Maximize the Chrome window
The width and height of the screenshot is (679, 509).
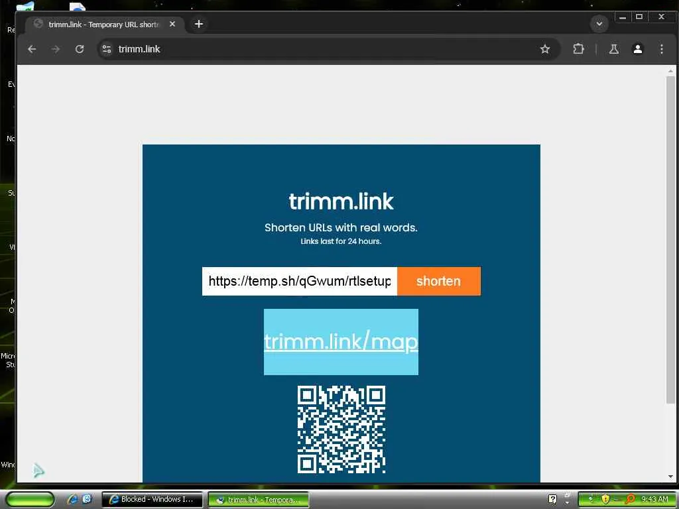[639, 17]
